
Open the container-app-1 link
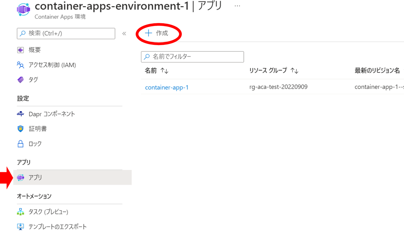click(x=167, y=87)
